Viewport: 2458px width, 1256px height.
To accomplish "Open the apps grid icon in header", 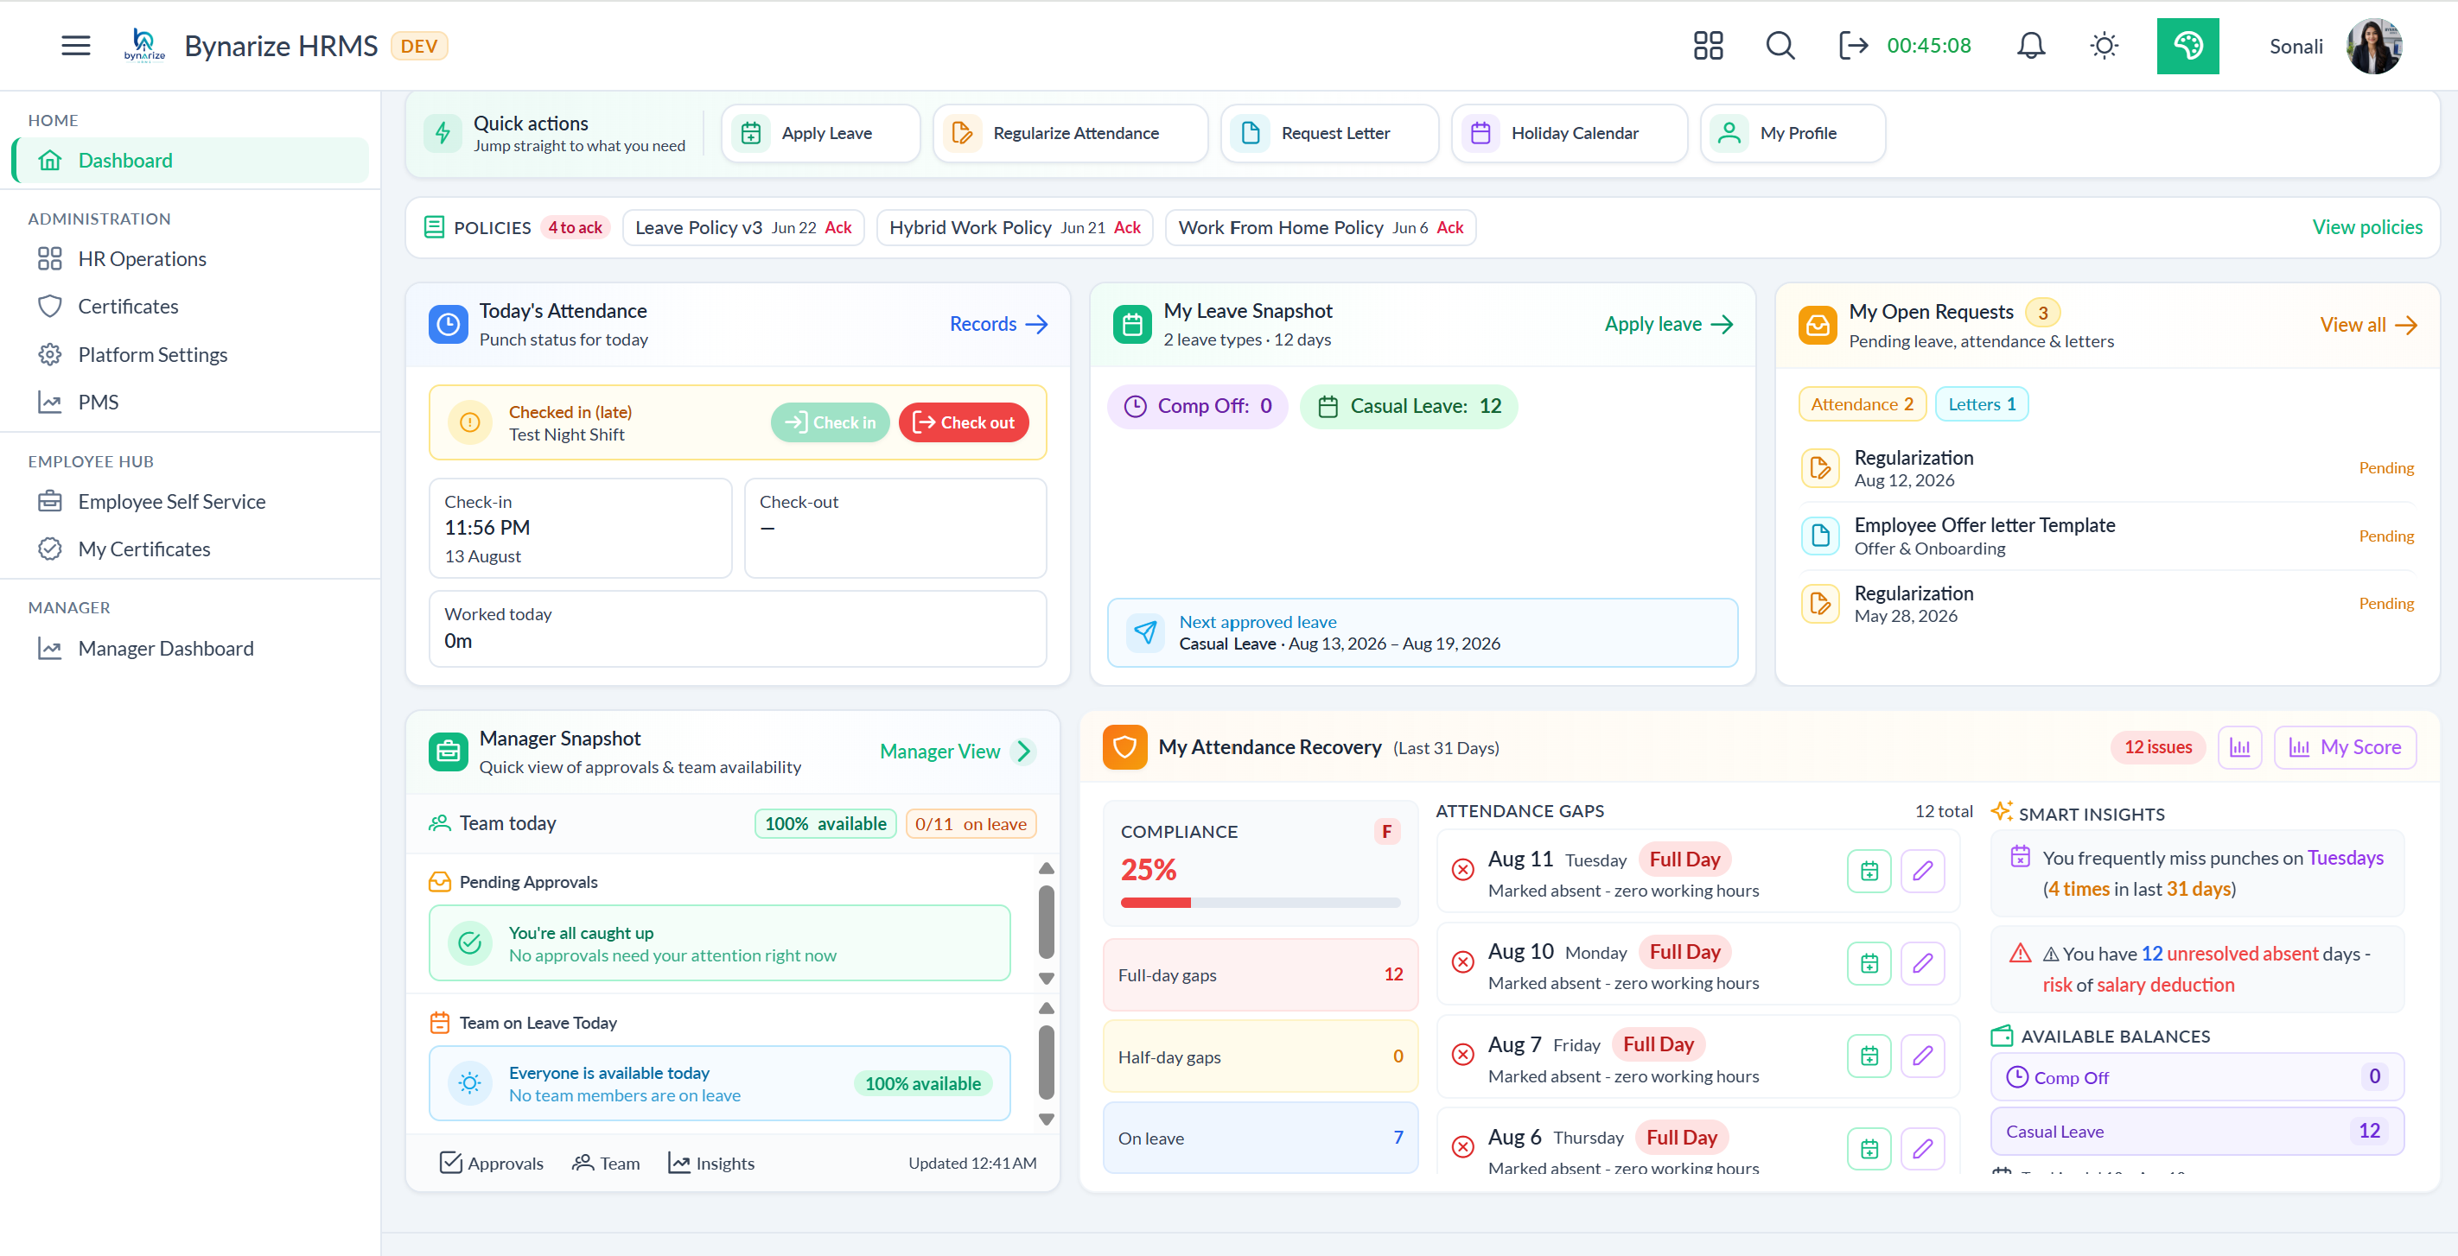I will [1708, 45].
